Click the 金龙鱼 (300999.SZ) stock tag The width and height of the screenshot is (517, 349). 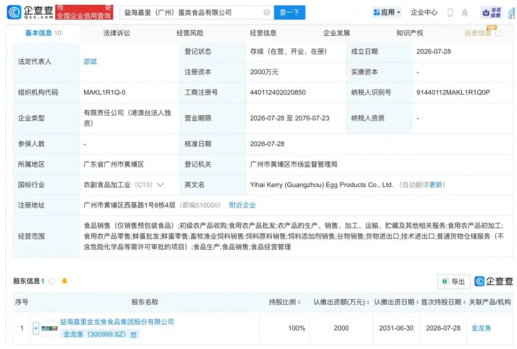[94, 334]
